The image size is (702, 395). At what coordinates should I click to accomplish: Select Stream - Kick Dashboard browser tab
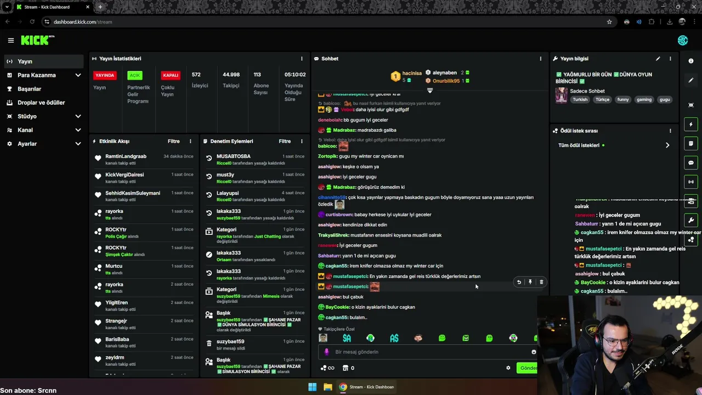point(52,7)
